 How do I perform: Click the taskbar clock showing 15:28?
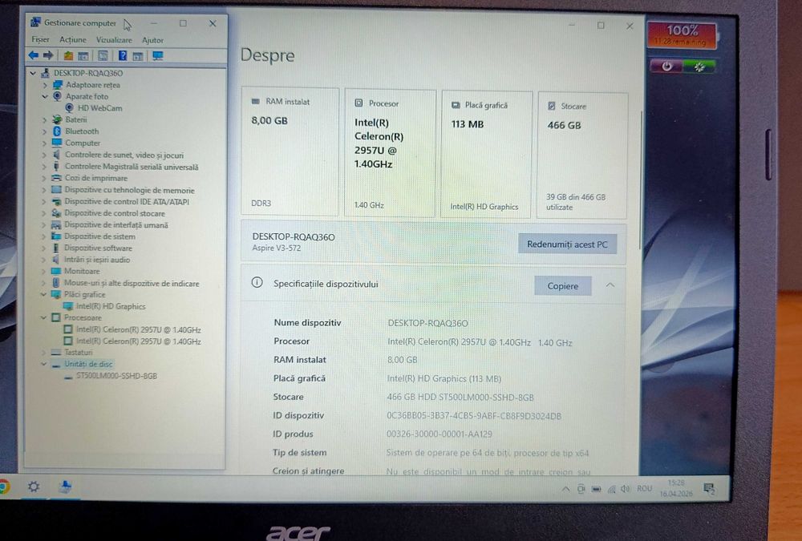pyautogui.click(x=675, y=488)
